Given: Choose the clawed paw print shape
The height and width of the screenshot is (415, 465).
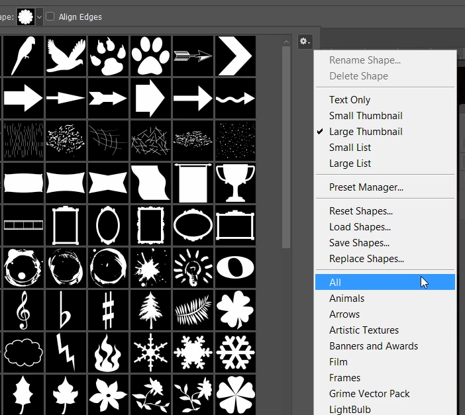Looking at the screenshot, I should (x=108, y=56).
